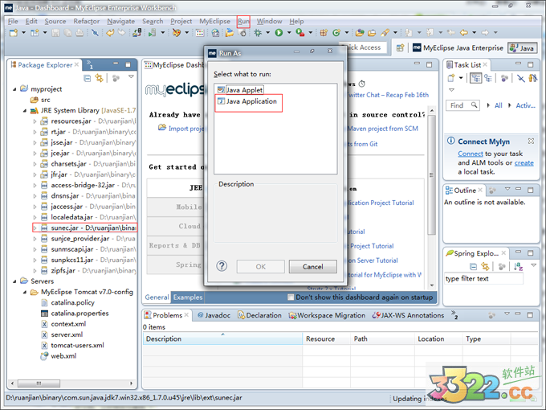Click the New Java Class green C icon

pyautogui.click(x=336, y=33)
